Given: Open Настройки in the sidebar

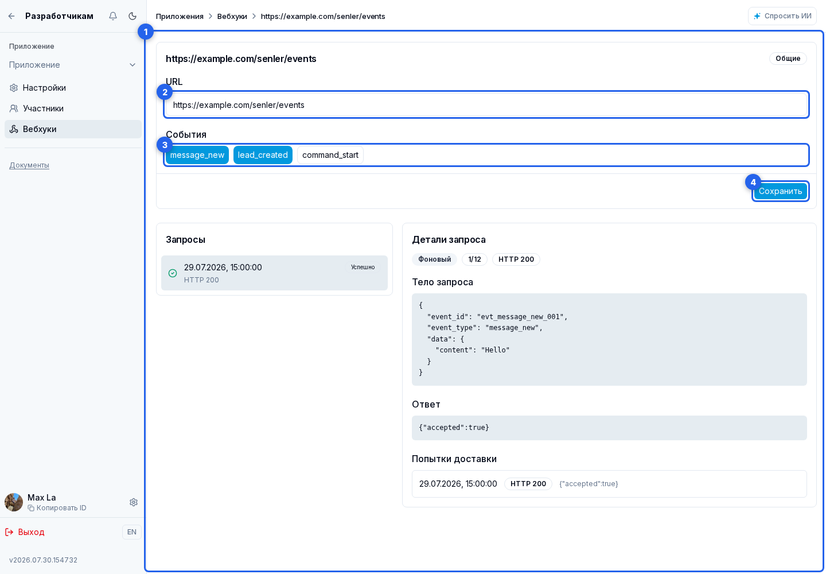Looking at the screenshot, I should [x=73, y=88].
